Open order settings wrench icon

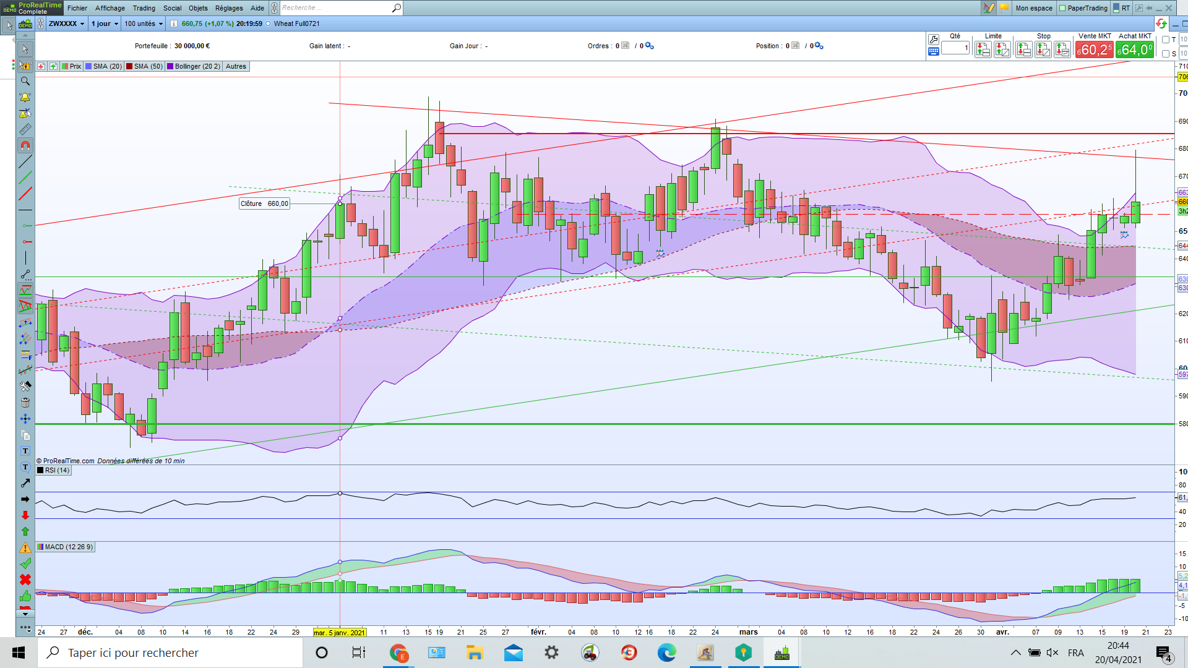(934, 40)
